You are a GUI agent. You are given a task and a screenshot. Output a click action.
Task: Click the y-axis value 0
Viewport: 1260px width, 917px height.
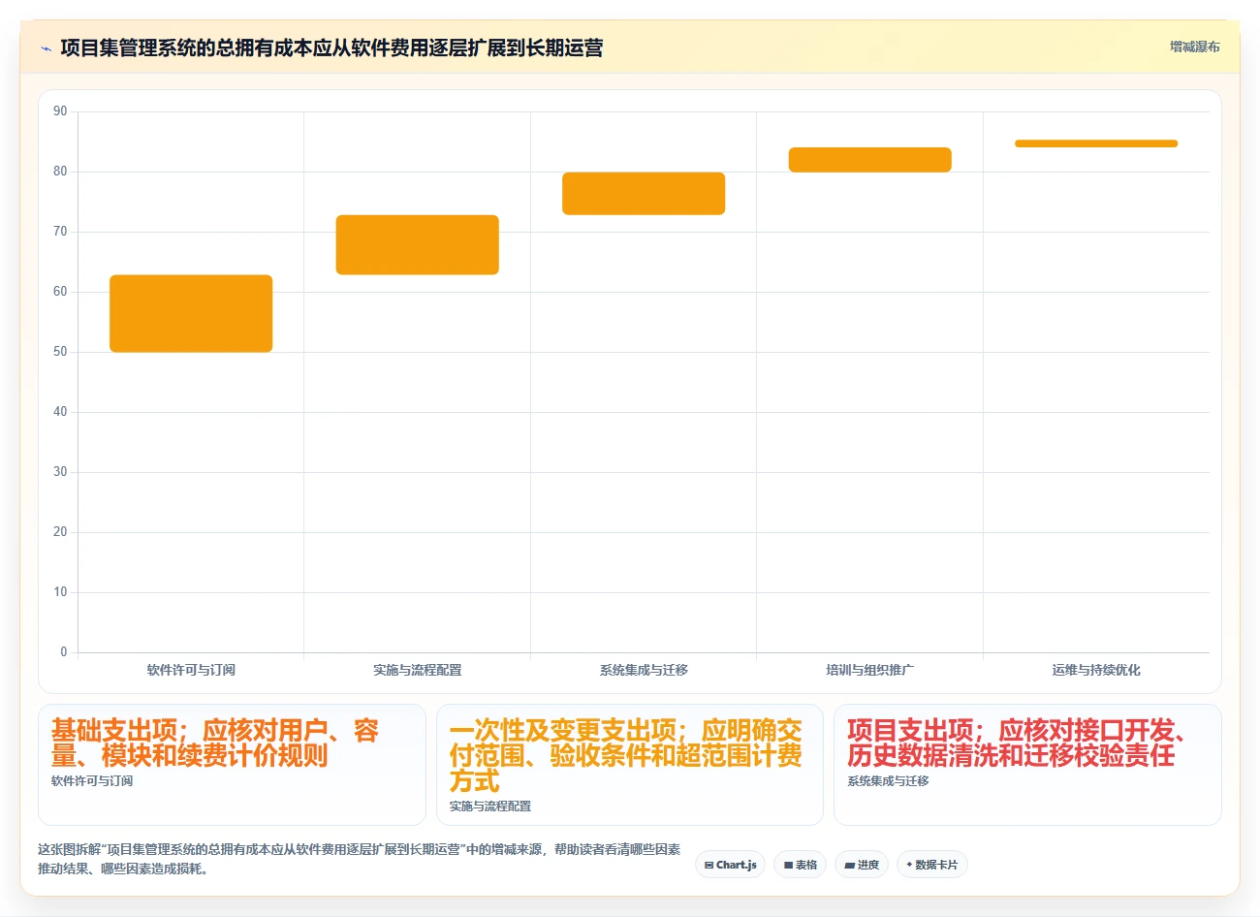[64, 652]
